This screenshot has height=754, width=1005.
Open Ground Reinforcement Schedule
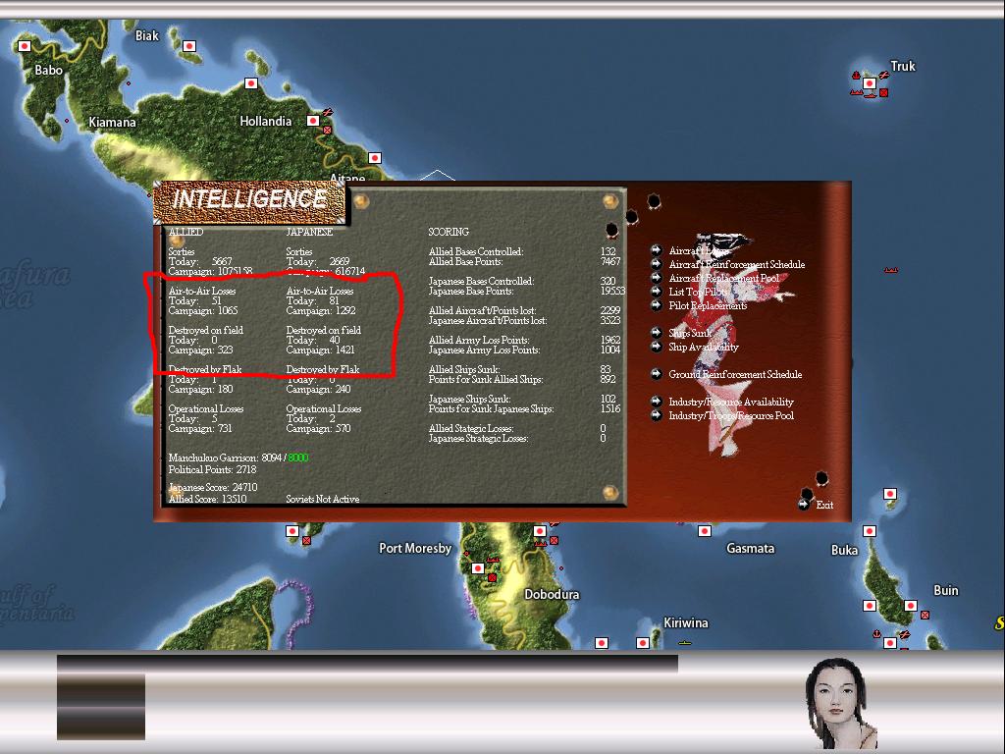pos(735,374)
